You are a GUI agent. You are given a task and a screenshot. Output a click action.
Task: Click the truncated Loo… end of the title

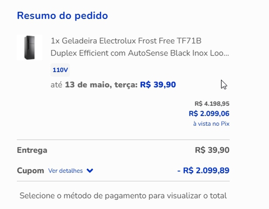pyautogui.click(x=223, y=54)
